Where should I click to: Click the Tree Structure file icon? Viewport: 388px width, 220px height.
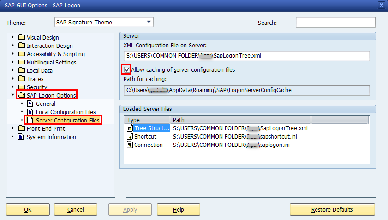click(x=130, y=128)
